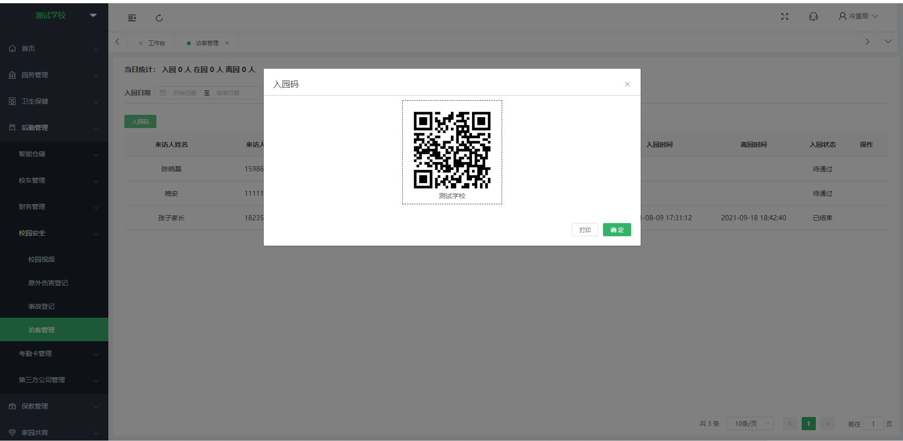Select page 1 in pagination
903x441 pixels.
[x=809, y=424]
